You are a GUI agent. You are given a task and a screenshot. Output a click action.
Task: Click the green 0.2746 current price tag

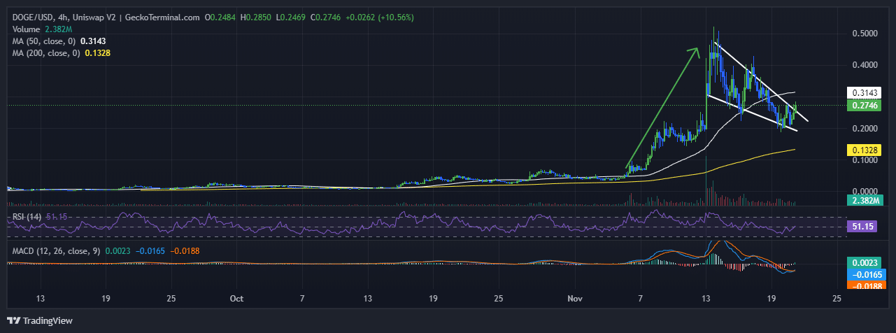point(865,106)
